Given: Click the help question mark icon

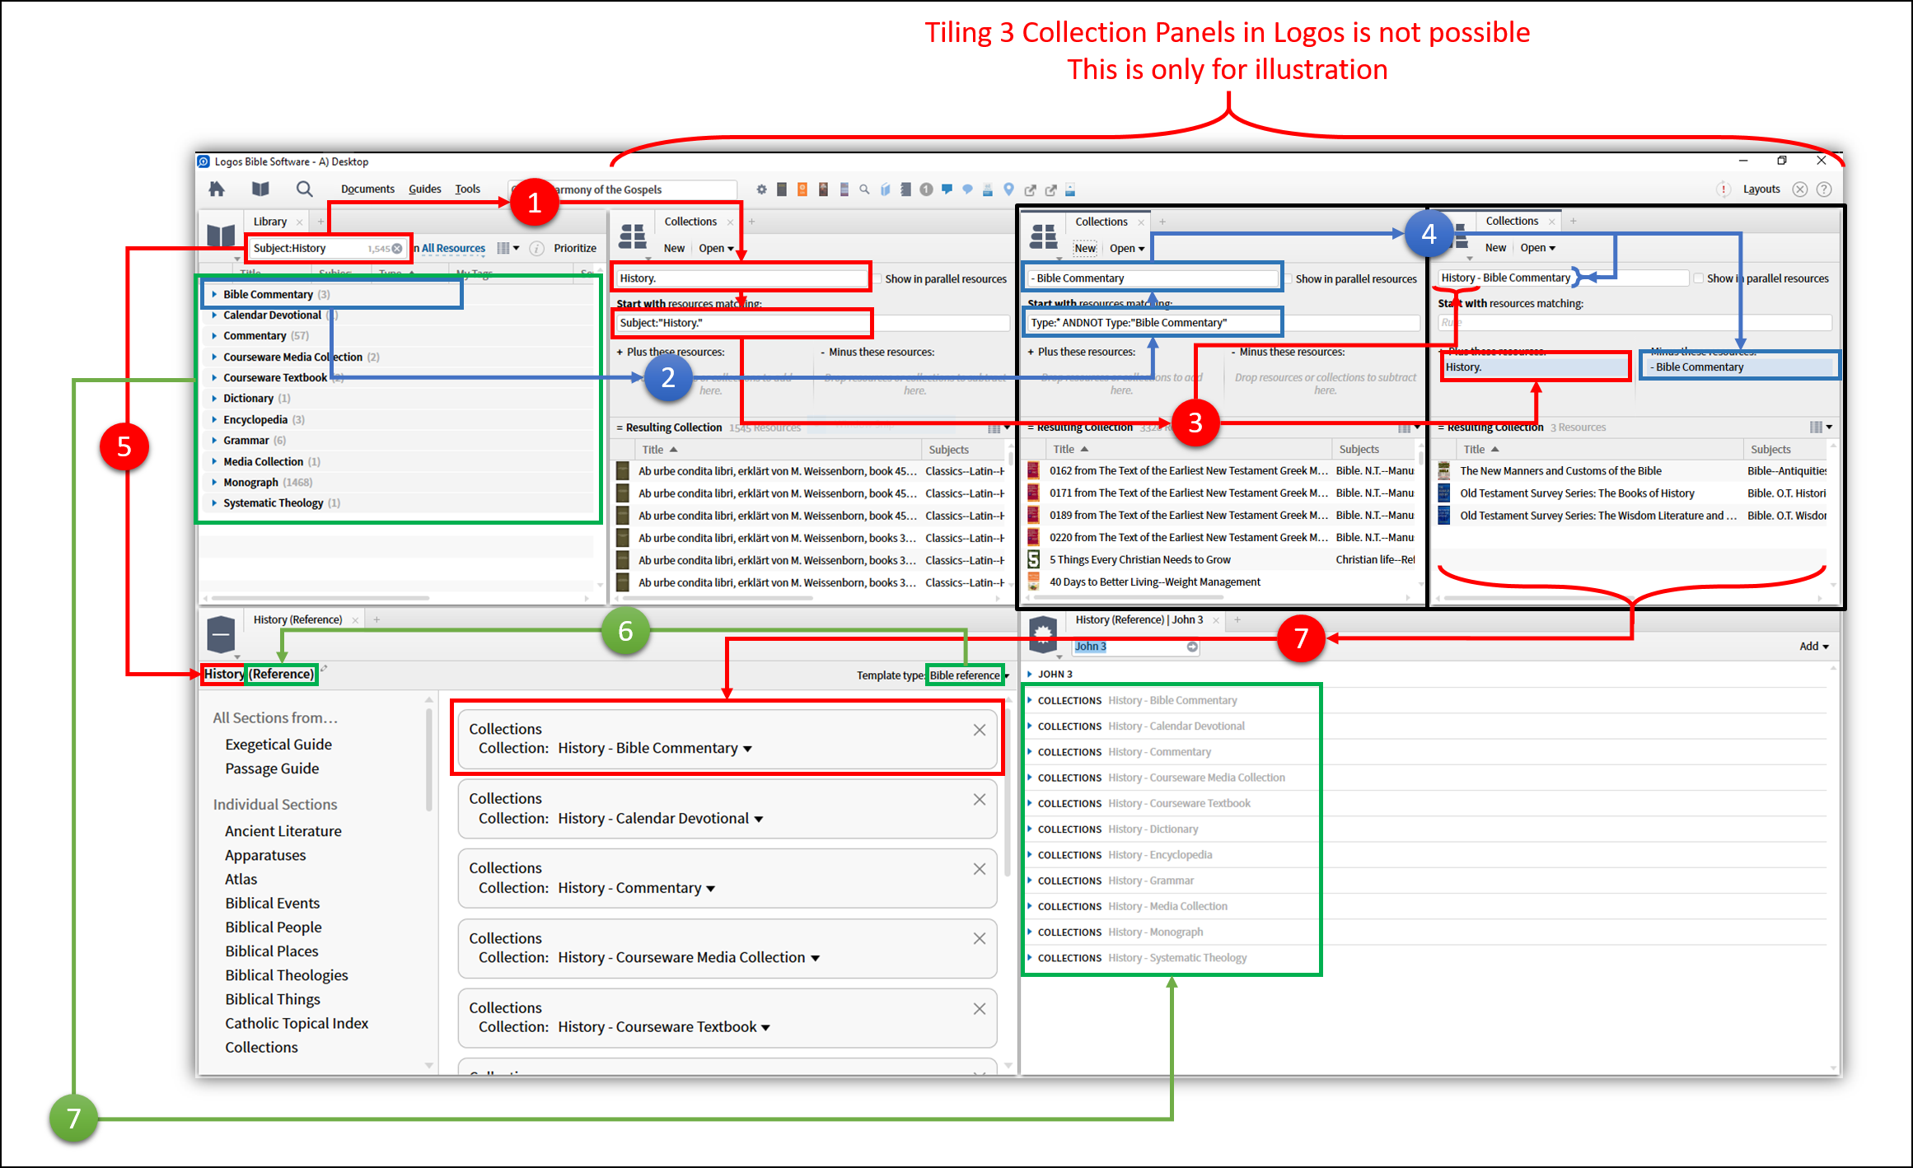Looking at the screenshot, I should click(1824, 189).
